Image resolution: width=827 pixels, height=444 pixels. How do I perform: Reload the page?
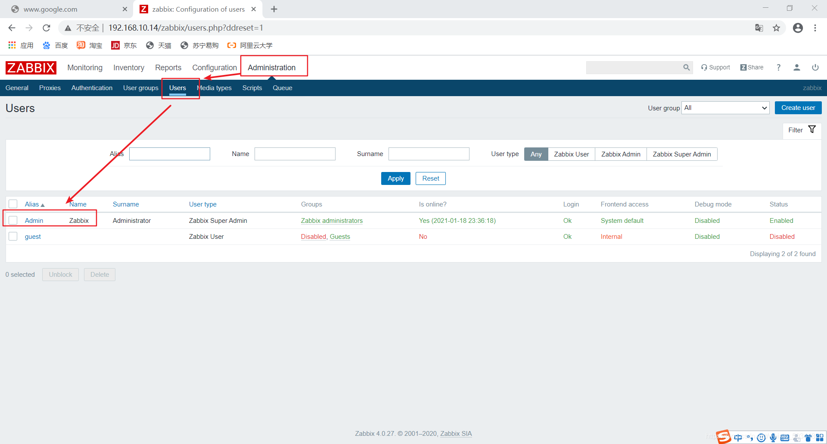(x=47, y=28)
